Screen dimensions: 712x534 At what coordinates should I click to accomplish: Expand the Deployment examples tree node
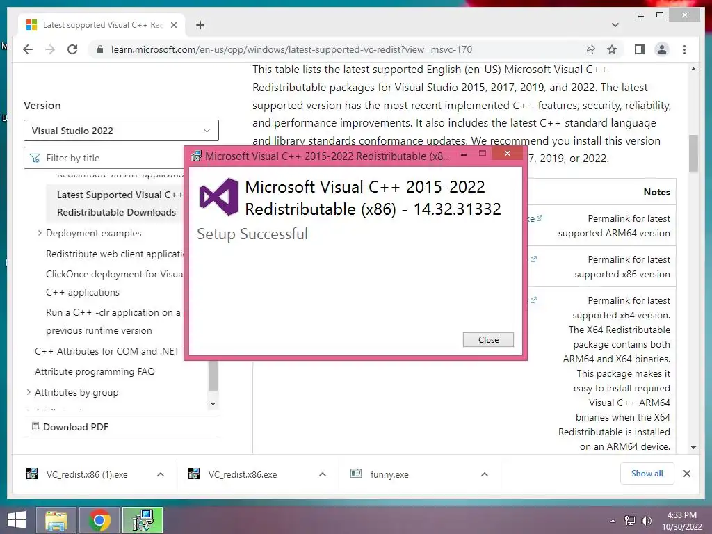[x=40, y=233]
